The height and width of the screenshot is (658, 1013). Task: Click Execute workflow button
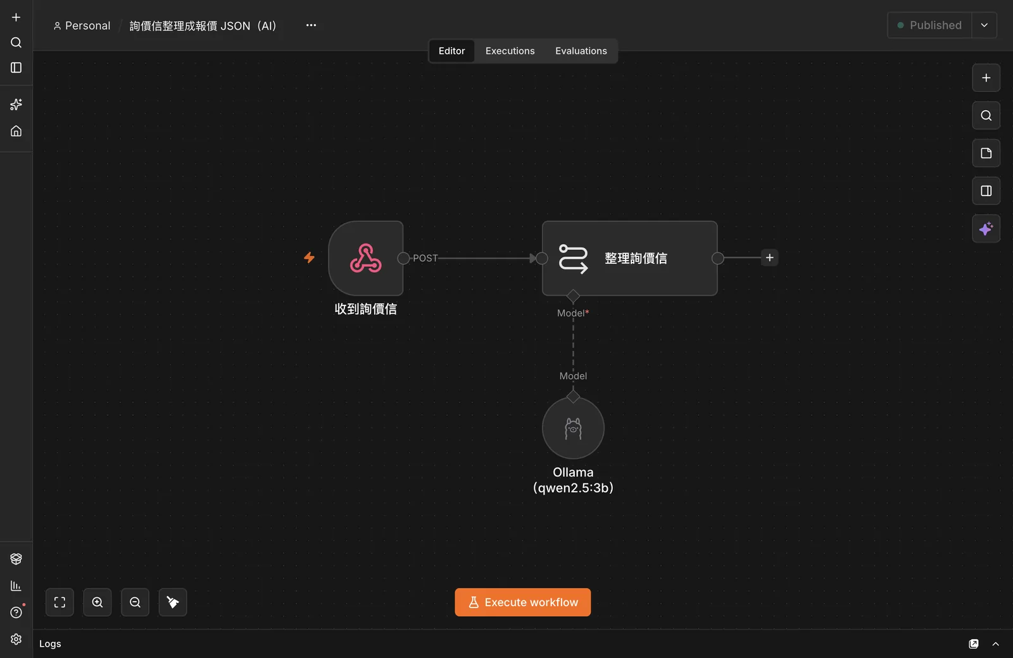(522, 602)
